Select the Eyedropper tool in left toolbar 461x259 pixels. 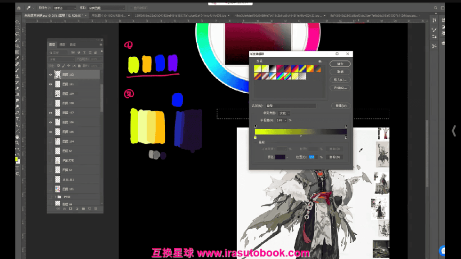[x=18, y=58]
